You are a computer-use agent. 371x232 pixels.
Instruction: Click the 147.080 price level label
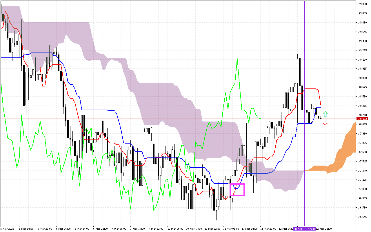point(362,189)
